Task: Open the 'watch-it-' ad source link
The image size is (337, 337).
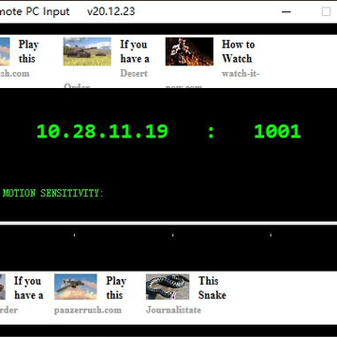Action: click(241, 74)
